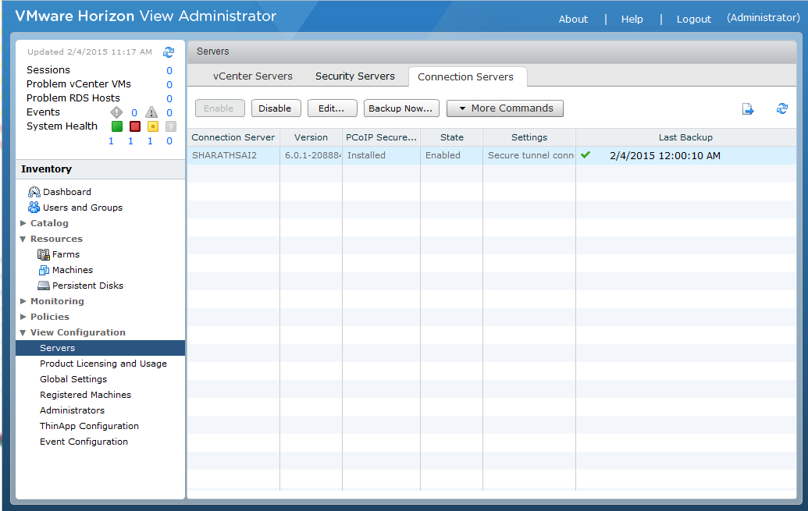Click the green System Health indicator

117,126
